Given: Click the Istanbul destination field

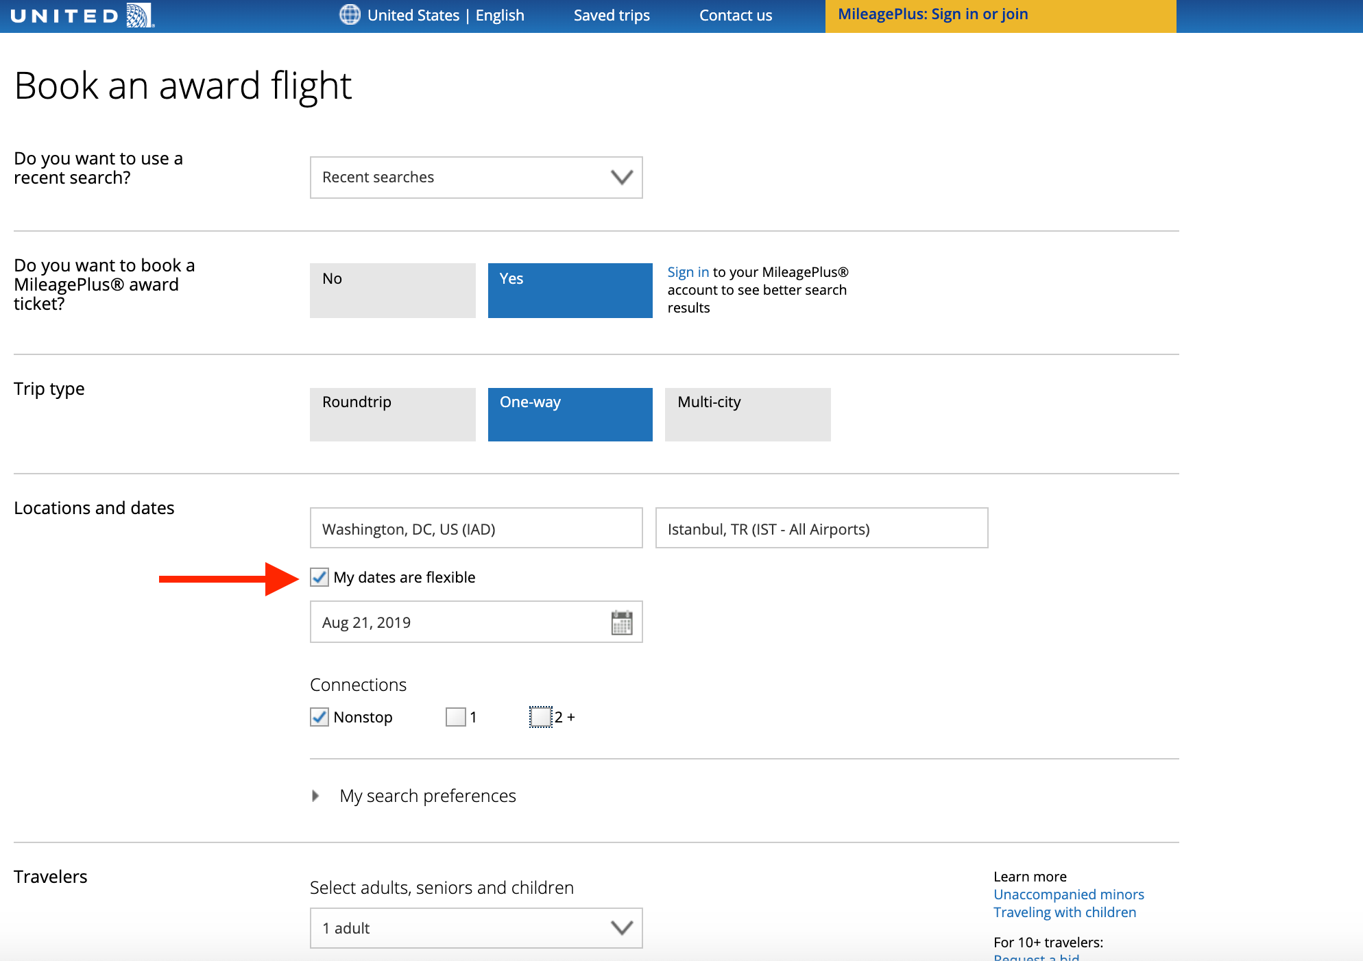Looking at the screenshot, I should 821,528.
